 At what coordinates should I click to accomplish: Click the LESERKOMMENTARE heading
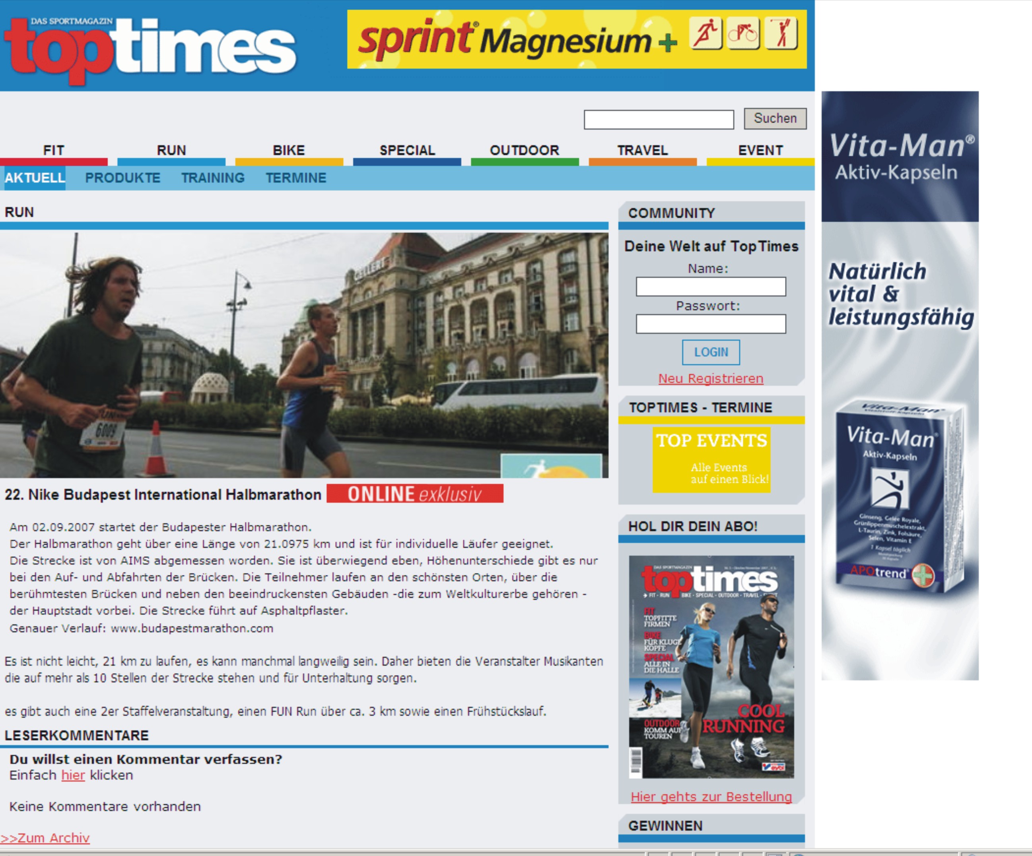click(x=77, y=735)
